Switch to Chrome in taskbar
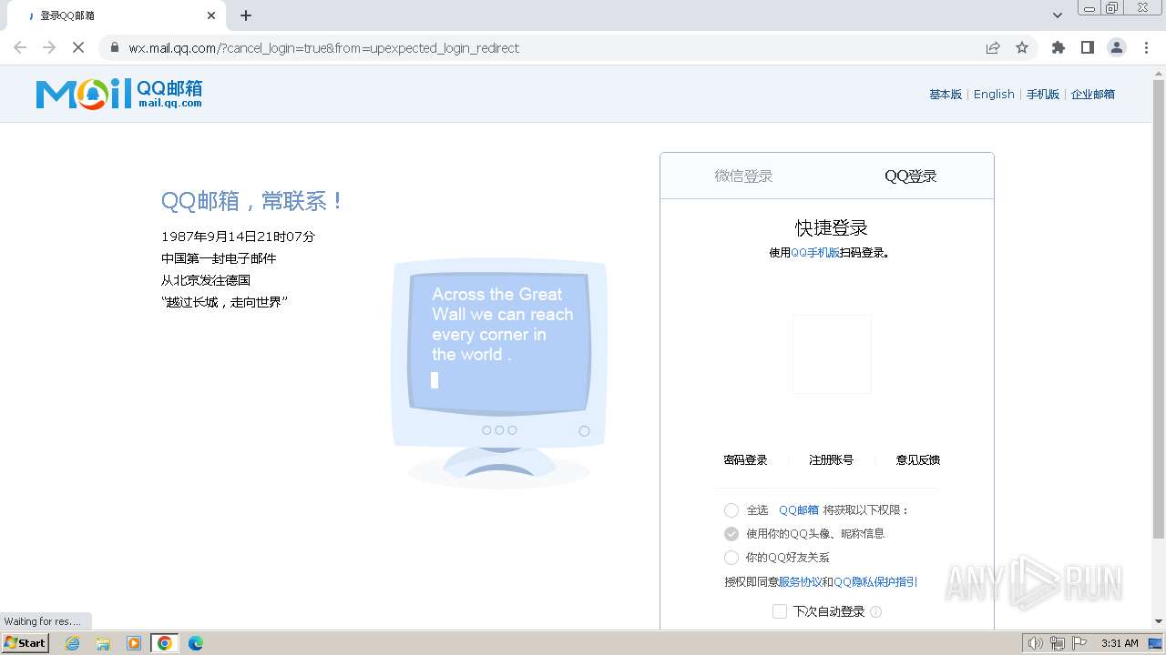Image resolution: width=1166 pixels, height=655 pixels. pos(165,643)
